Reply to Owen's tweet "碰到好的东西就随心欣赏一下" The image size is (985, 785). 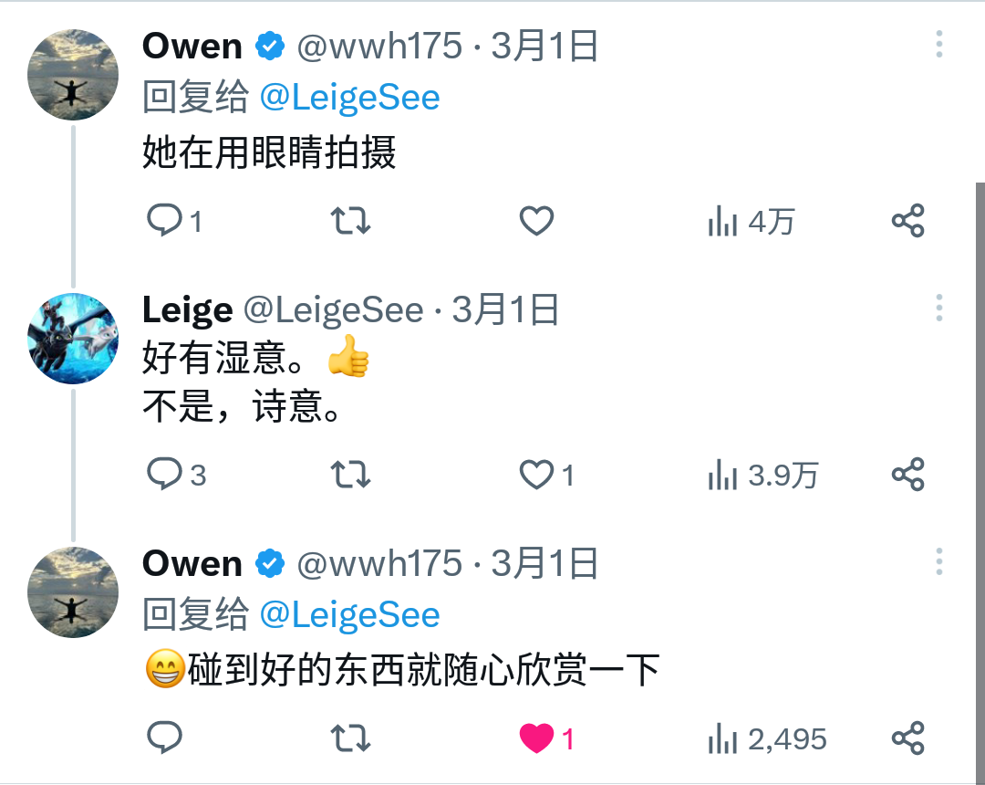165,738
